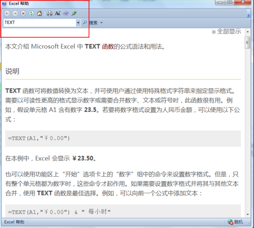Open the search box history dropdown
The image size is (254, 228).
(78, 23)
